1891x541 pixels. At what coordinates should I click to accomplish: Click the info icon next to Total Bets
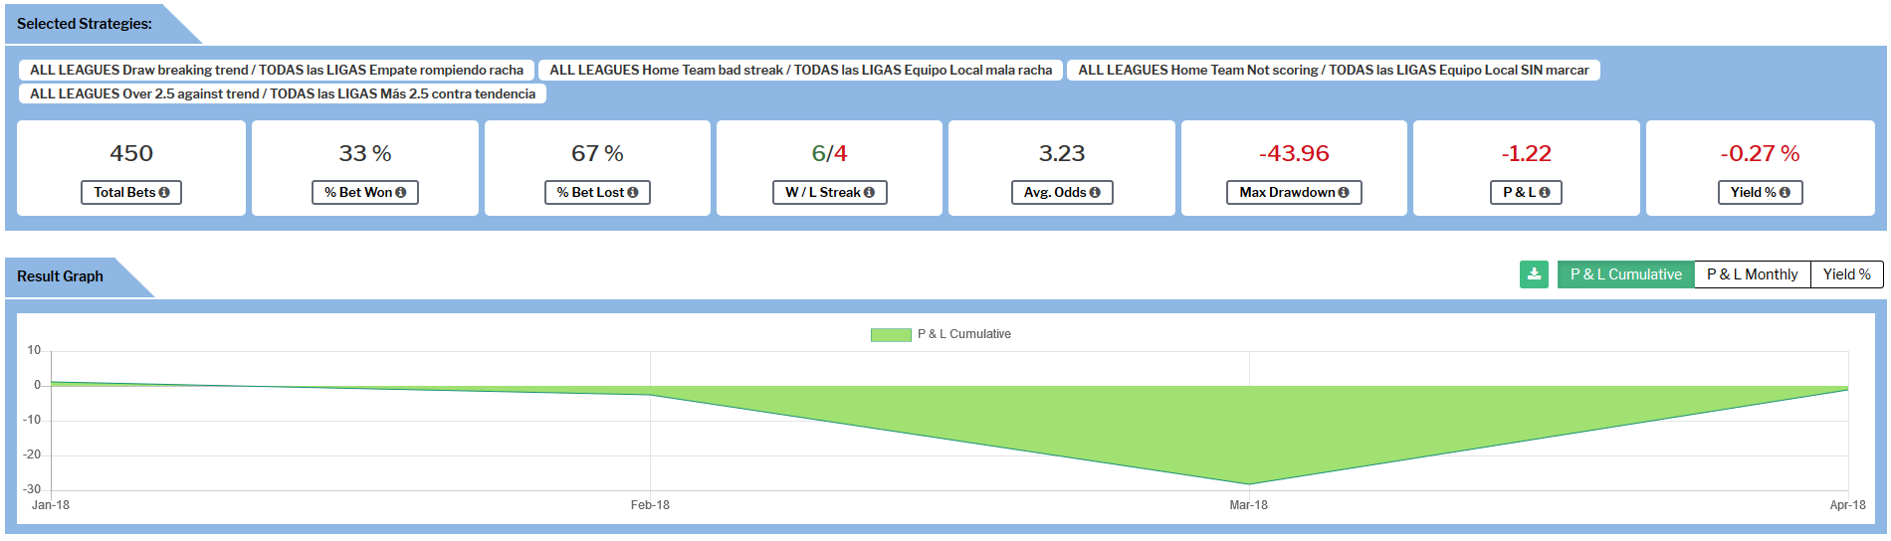tap(164, 193)
